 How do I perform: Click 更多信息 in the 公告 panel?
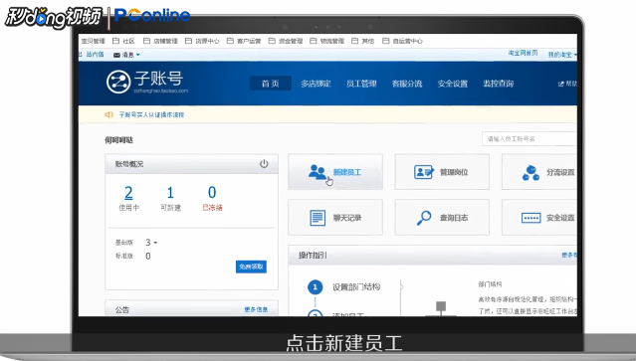(x=256, y=309)
